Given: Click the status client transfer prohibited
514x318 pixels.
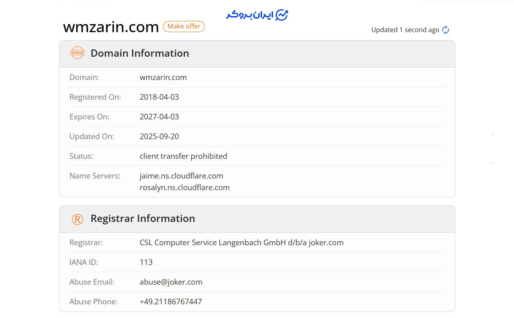Looking at the screenshot, I should point(184,156).
